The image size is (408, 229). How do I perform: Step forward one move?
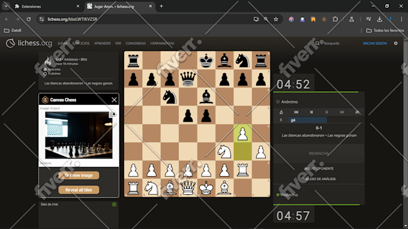(x=326, y=112)
